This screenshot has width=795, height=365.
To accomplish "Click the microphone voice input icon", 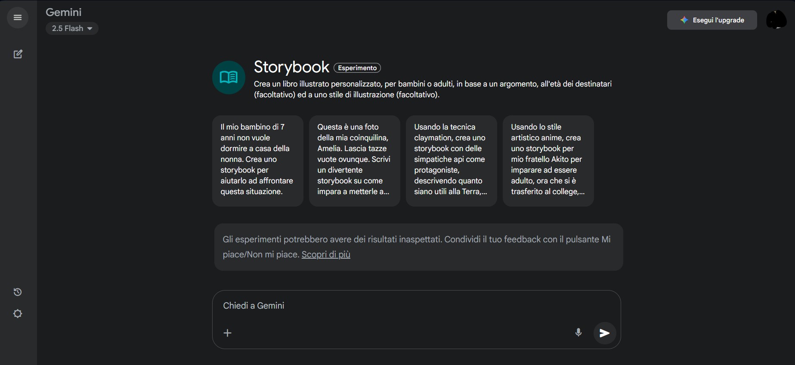I will click(578, 332).
